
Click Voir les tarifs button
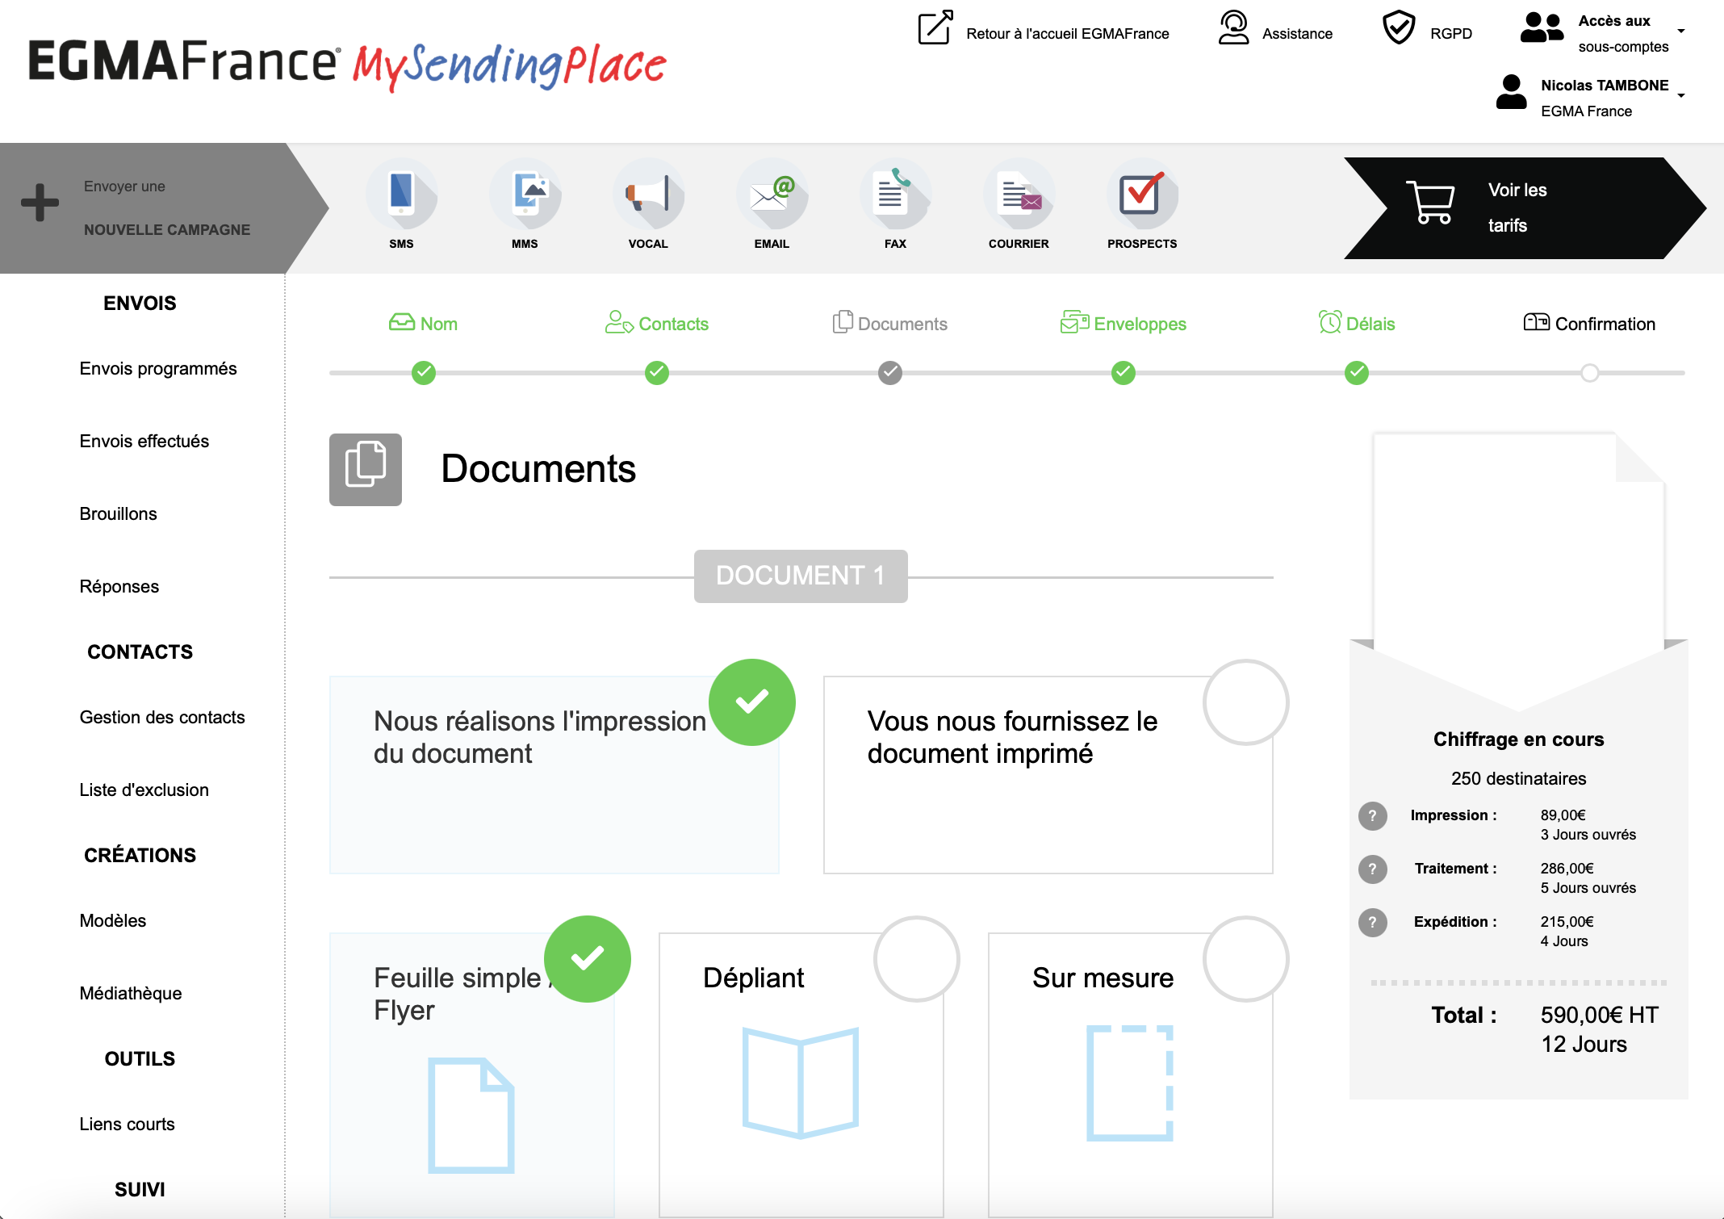pos(1517,208)
